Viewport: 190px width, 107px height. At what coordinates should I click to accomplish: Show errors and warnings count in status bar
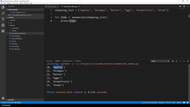(18, 103)
